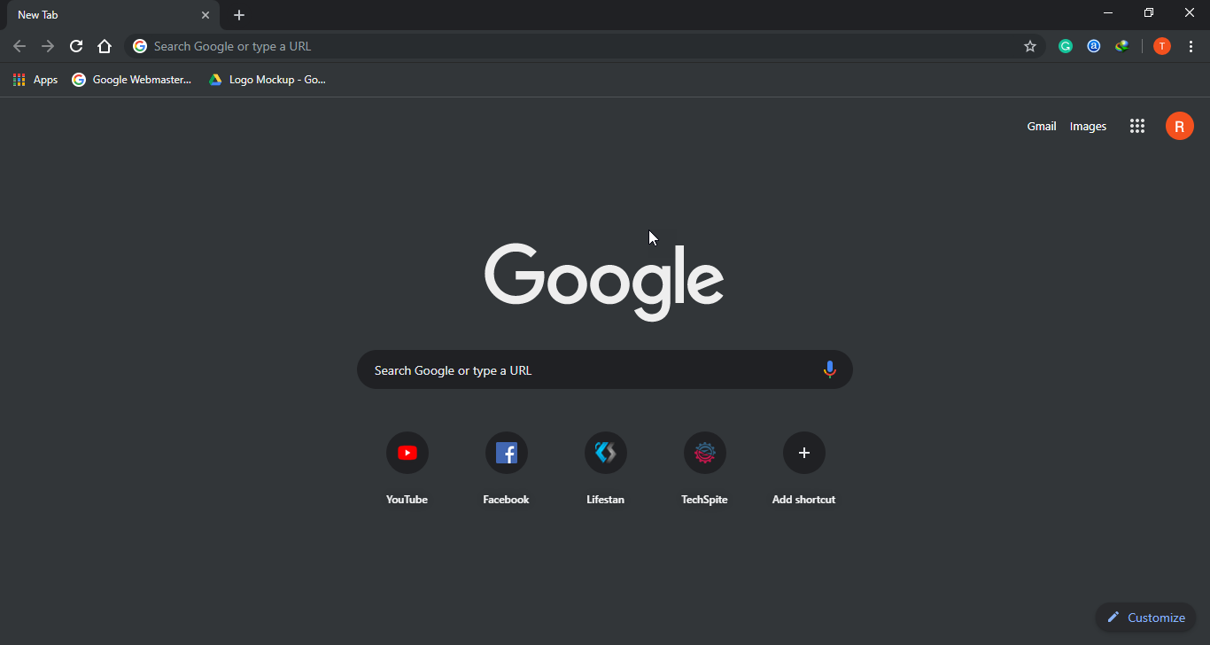Screen dimensions: 1210x645
Task: Open the TechSpite shortcut
Action: [x=704, y=454]
